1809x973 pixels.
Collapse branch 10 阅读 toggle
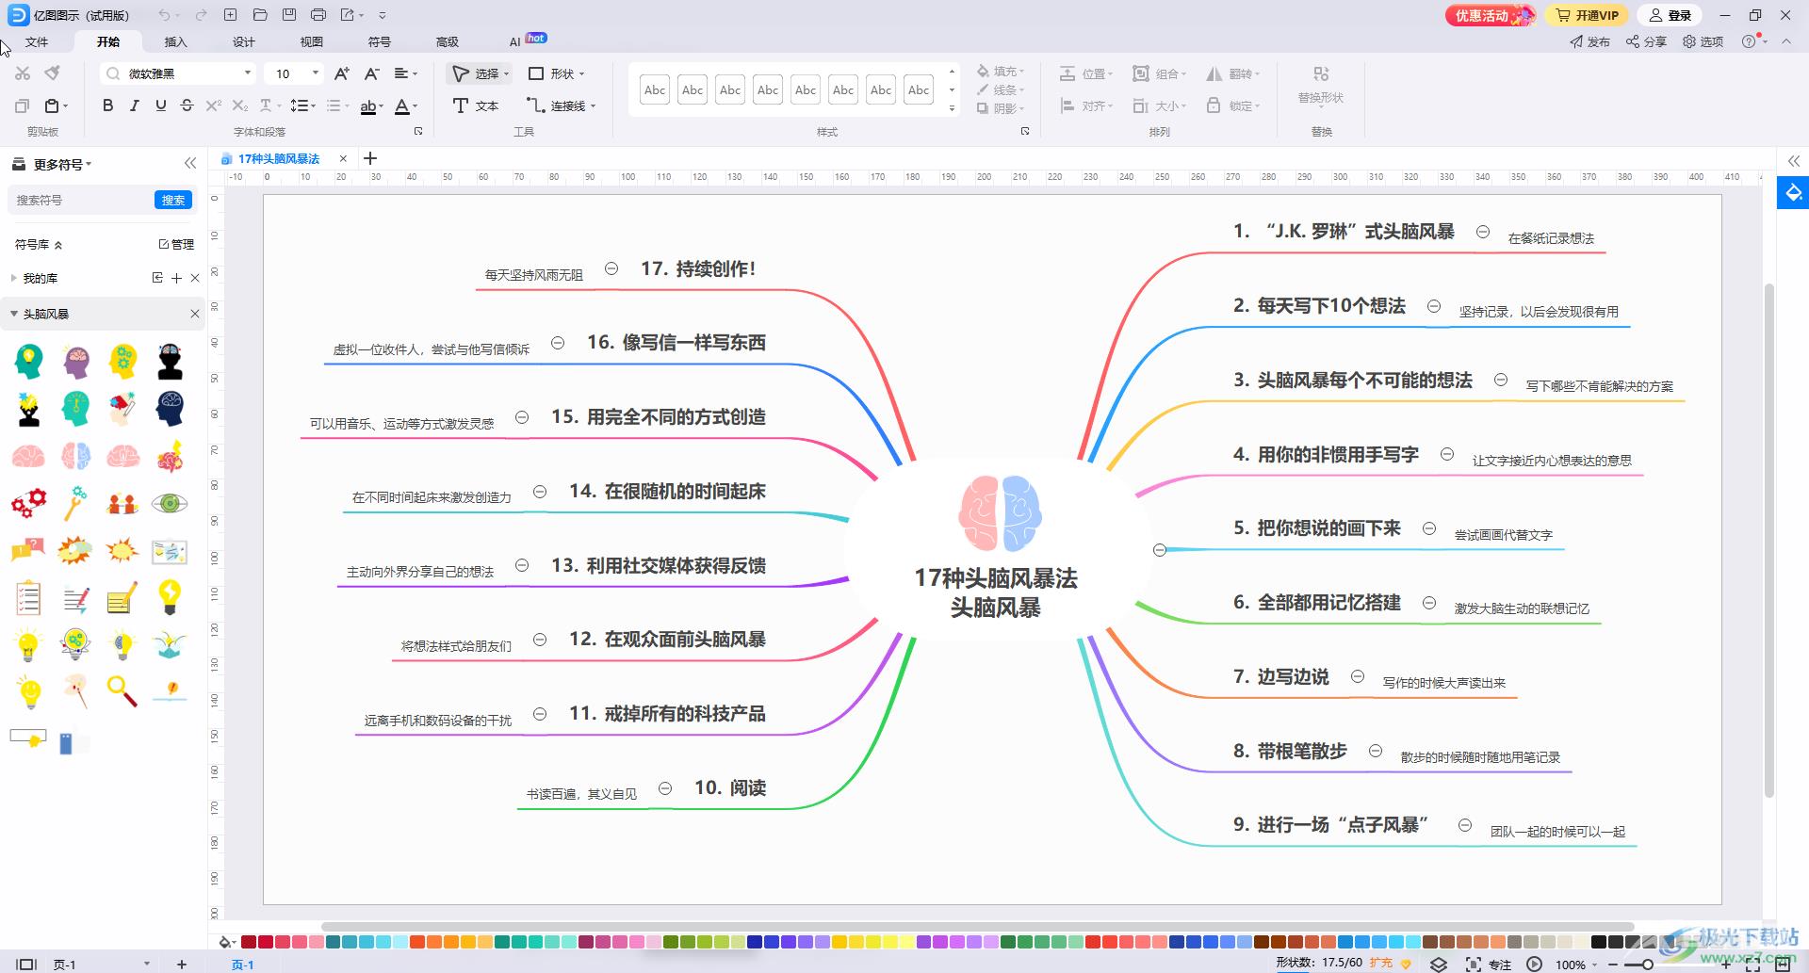pos(665,788)
